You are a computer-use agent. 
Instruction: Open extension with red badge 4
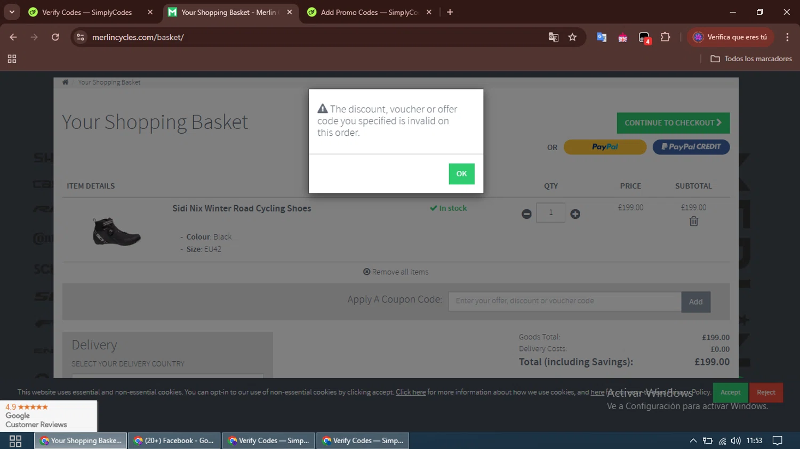[644, 38]
